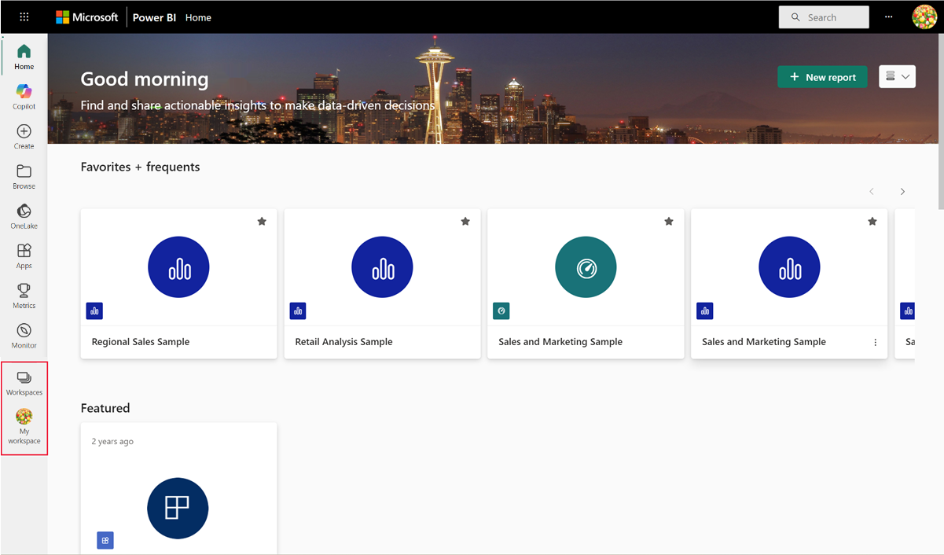
Task: Favorite the Retail Analysis Sample report
Action: click(x=465, y=221)
